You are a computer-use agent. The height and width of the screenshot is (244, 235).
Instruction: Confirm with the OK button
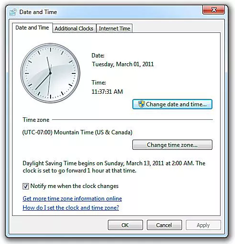[125, 225]
